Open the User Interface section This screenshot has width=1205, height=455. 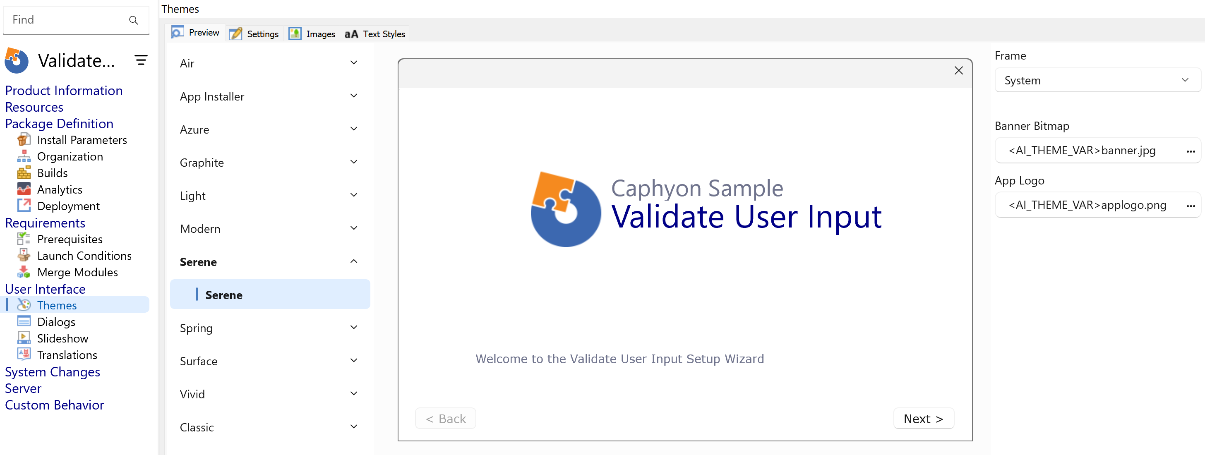click(x=46, y=289)
